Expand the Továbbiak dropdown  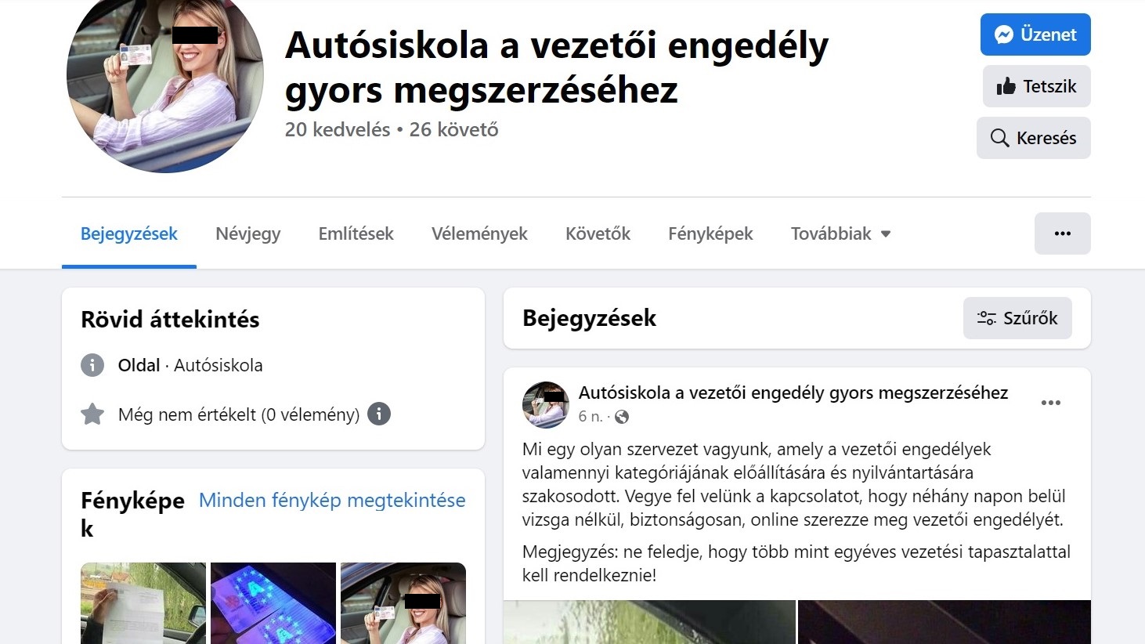[840, 233]
